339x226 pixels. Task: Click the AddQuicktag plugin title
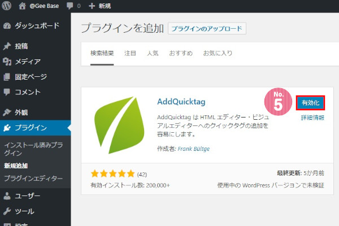(181, 102)
